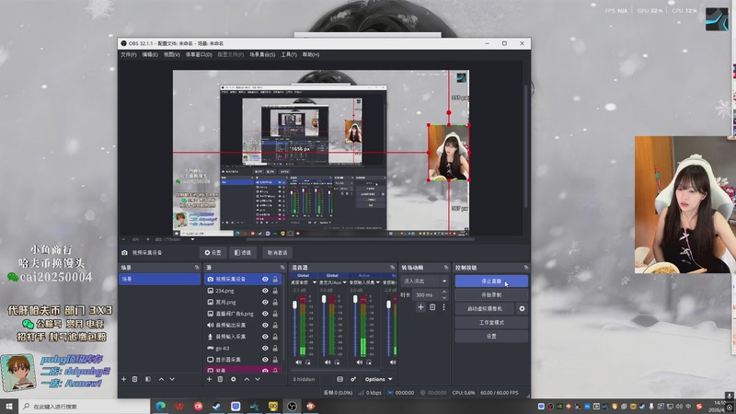Mute the first mixer channel speaker icon
Screen dimensions: 736x414
(x=298, y=362)
